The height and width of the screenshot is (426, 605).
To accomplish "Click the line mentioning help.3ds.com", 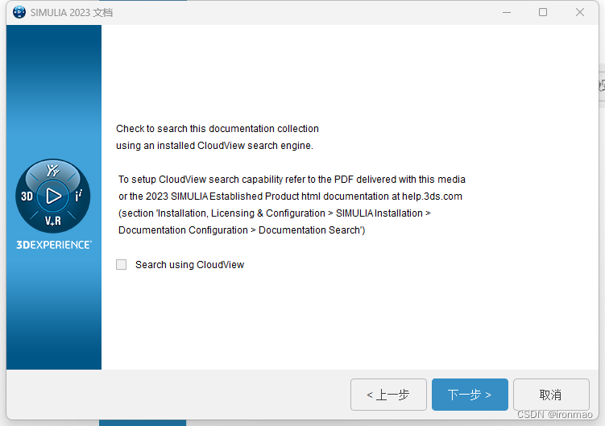I will point(290,196).
